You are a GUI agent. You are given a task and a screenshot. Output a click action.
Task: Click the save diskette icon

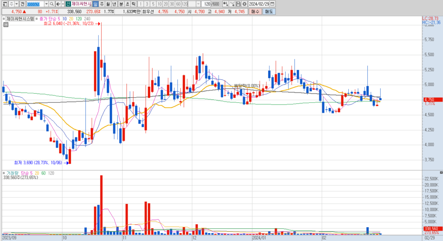tap(238, 4)
